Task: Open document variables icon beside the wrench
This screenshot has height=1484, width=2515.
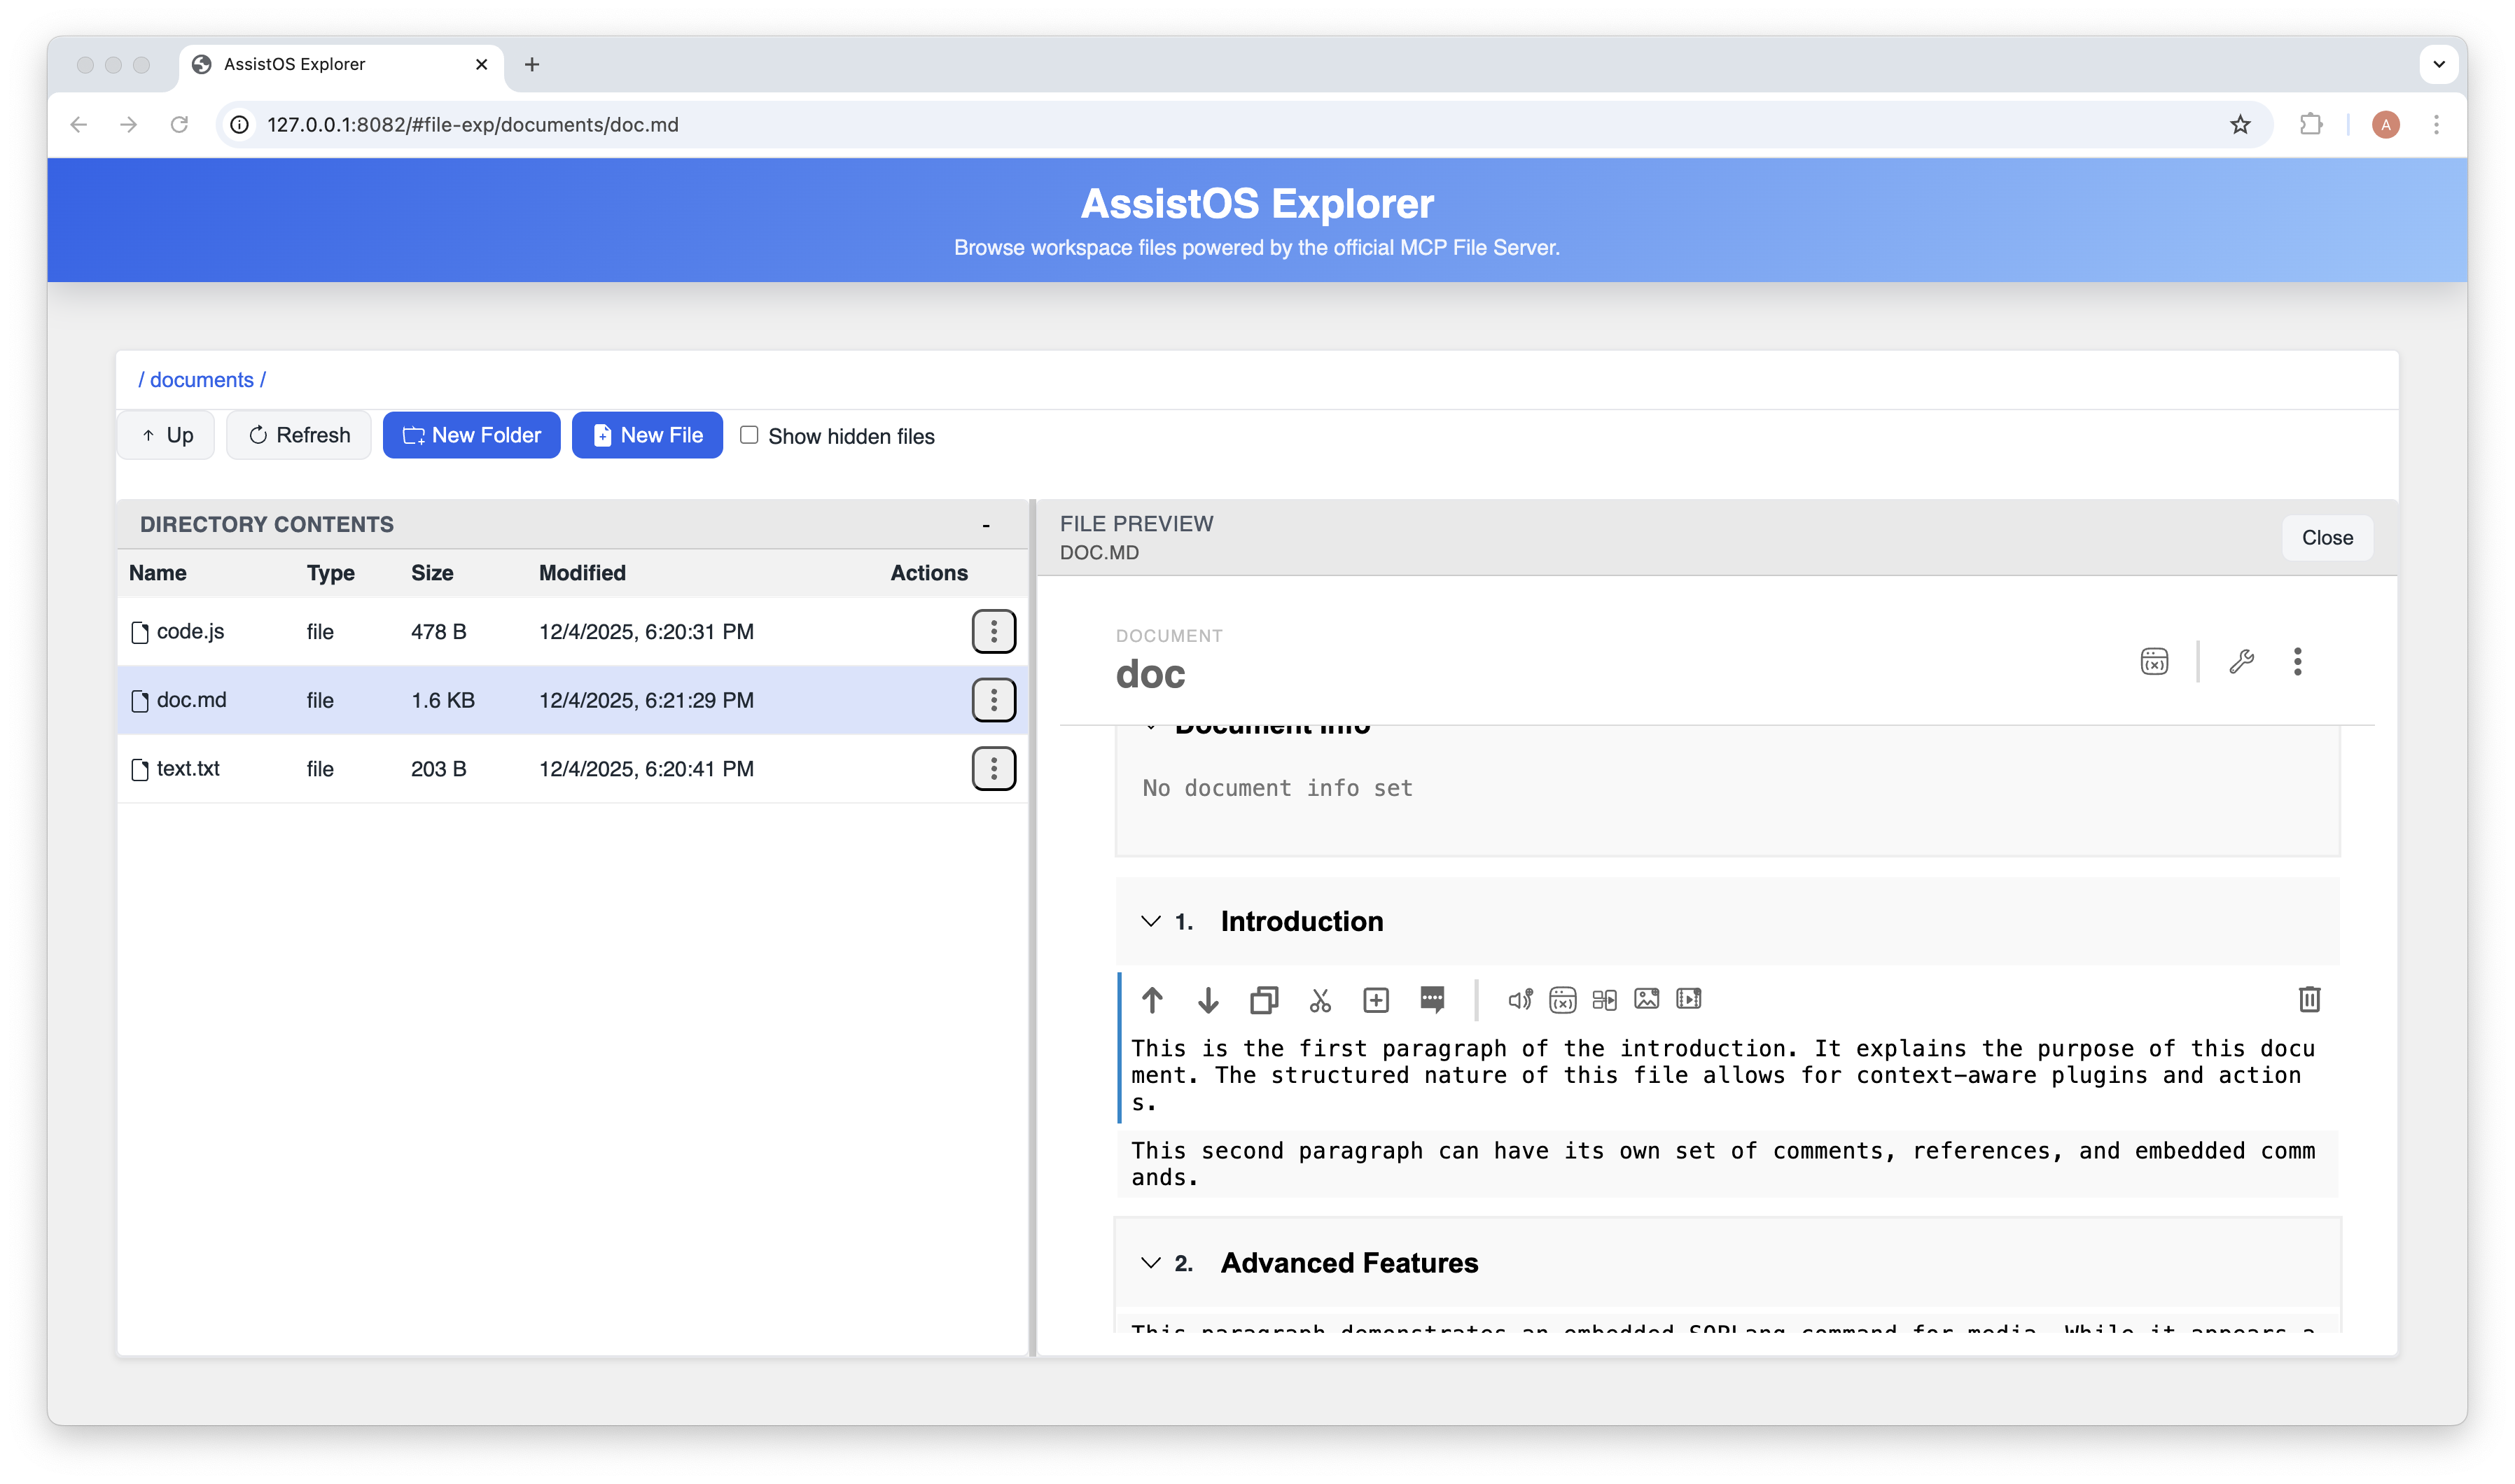Action: 2154,661
